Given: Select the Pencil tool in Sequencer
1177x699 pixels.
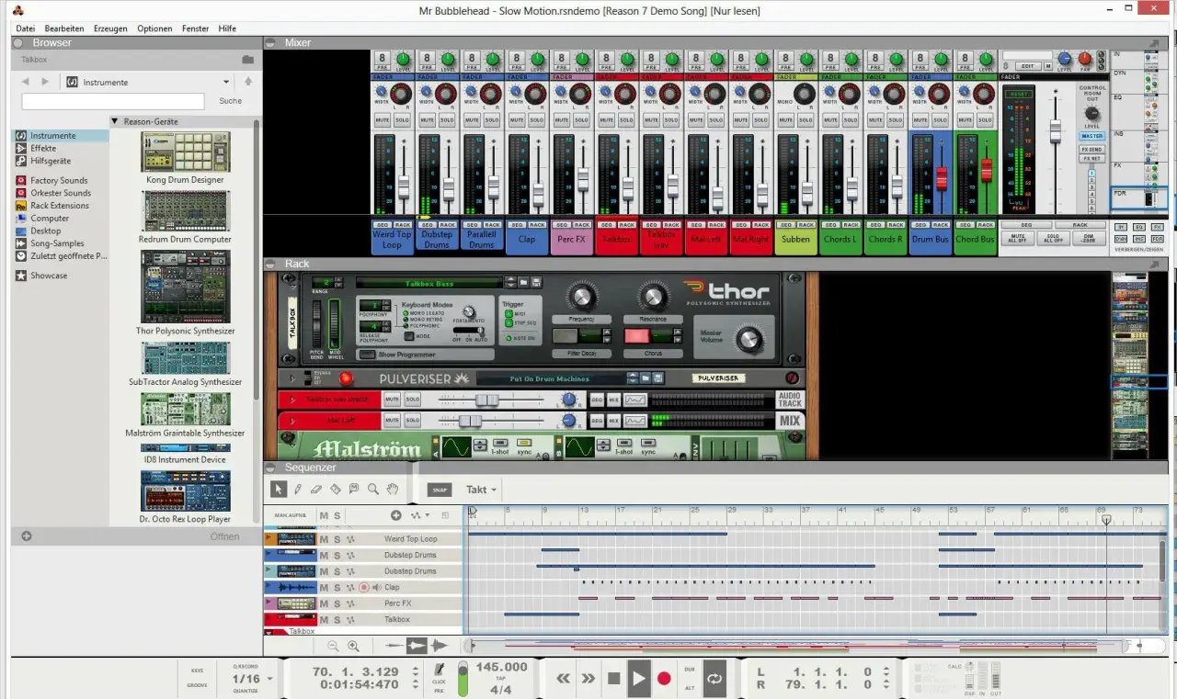Looking at the screenshot, I should pyautogui.click(x=298, y=490).
